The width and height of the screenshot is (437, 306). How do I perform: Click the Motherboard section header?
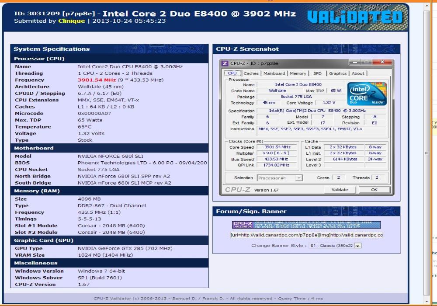tap(110, 148)
